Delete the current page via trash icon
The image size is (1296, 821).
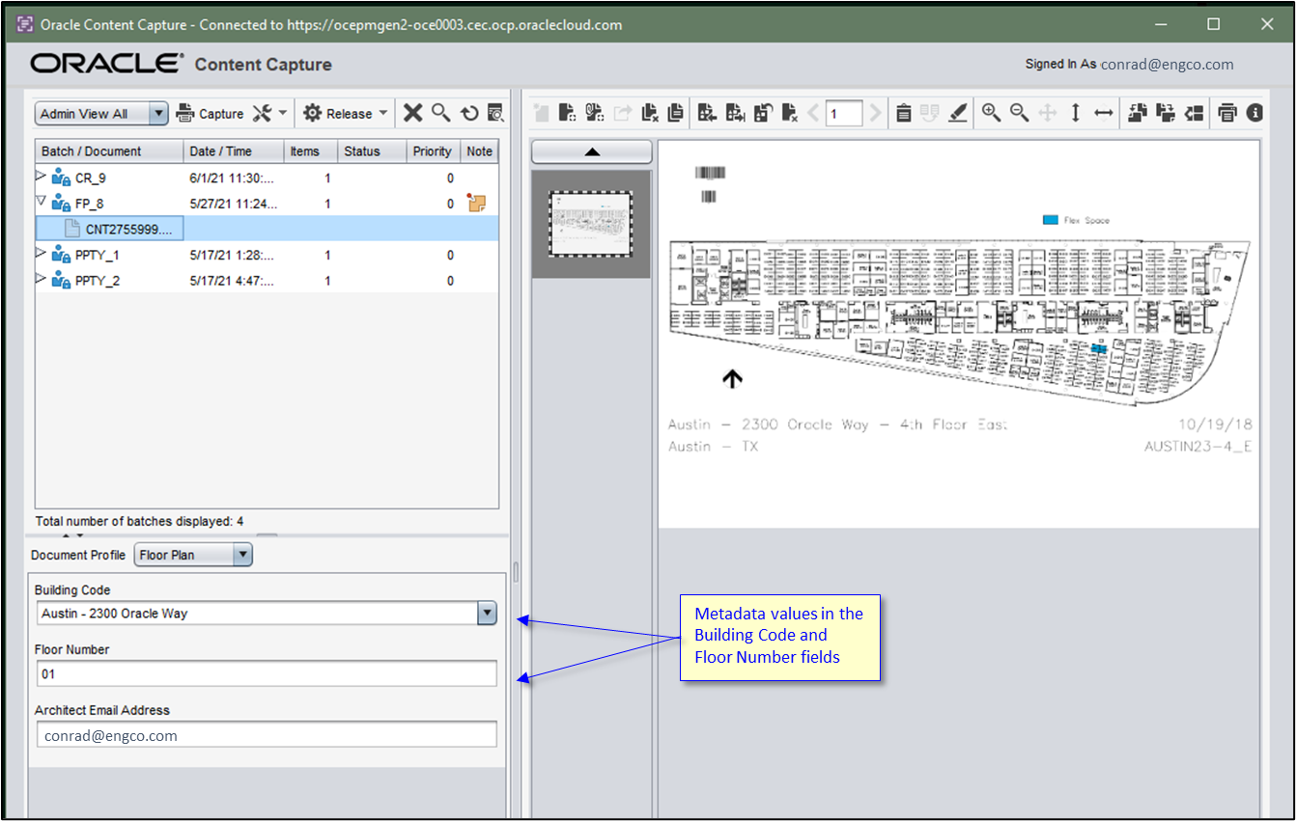(x=903, y=113)
